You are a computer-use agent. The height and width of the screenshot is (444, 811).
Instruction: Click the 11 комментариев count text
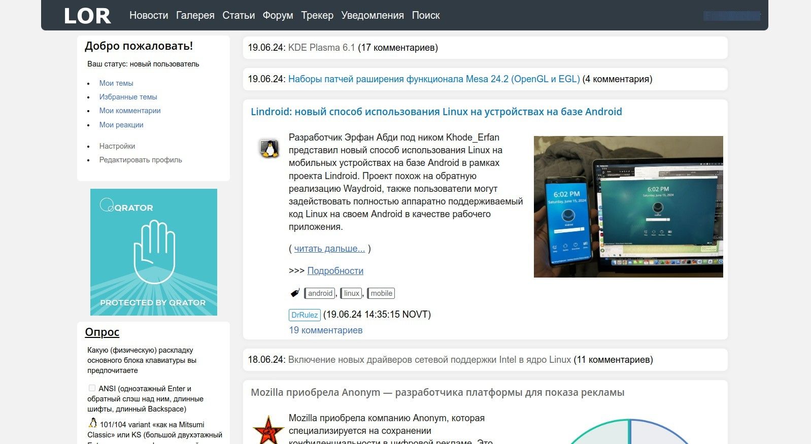point(613,360)
